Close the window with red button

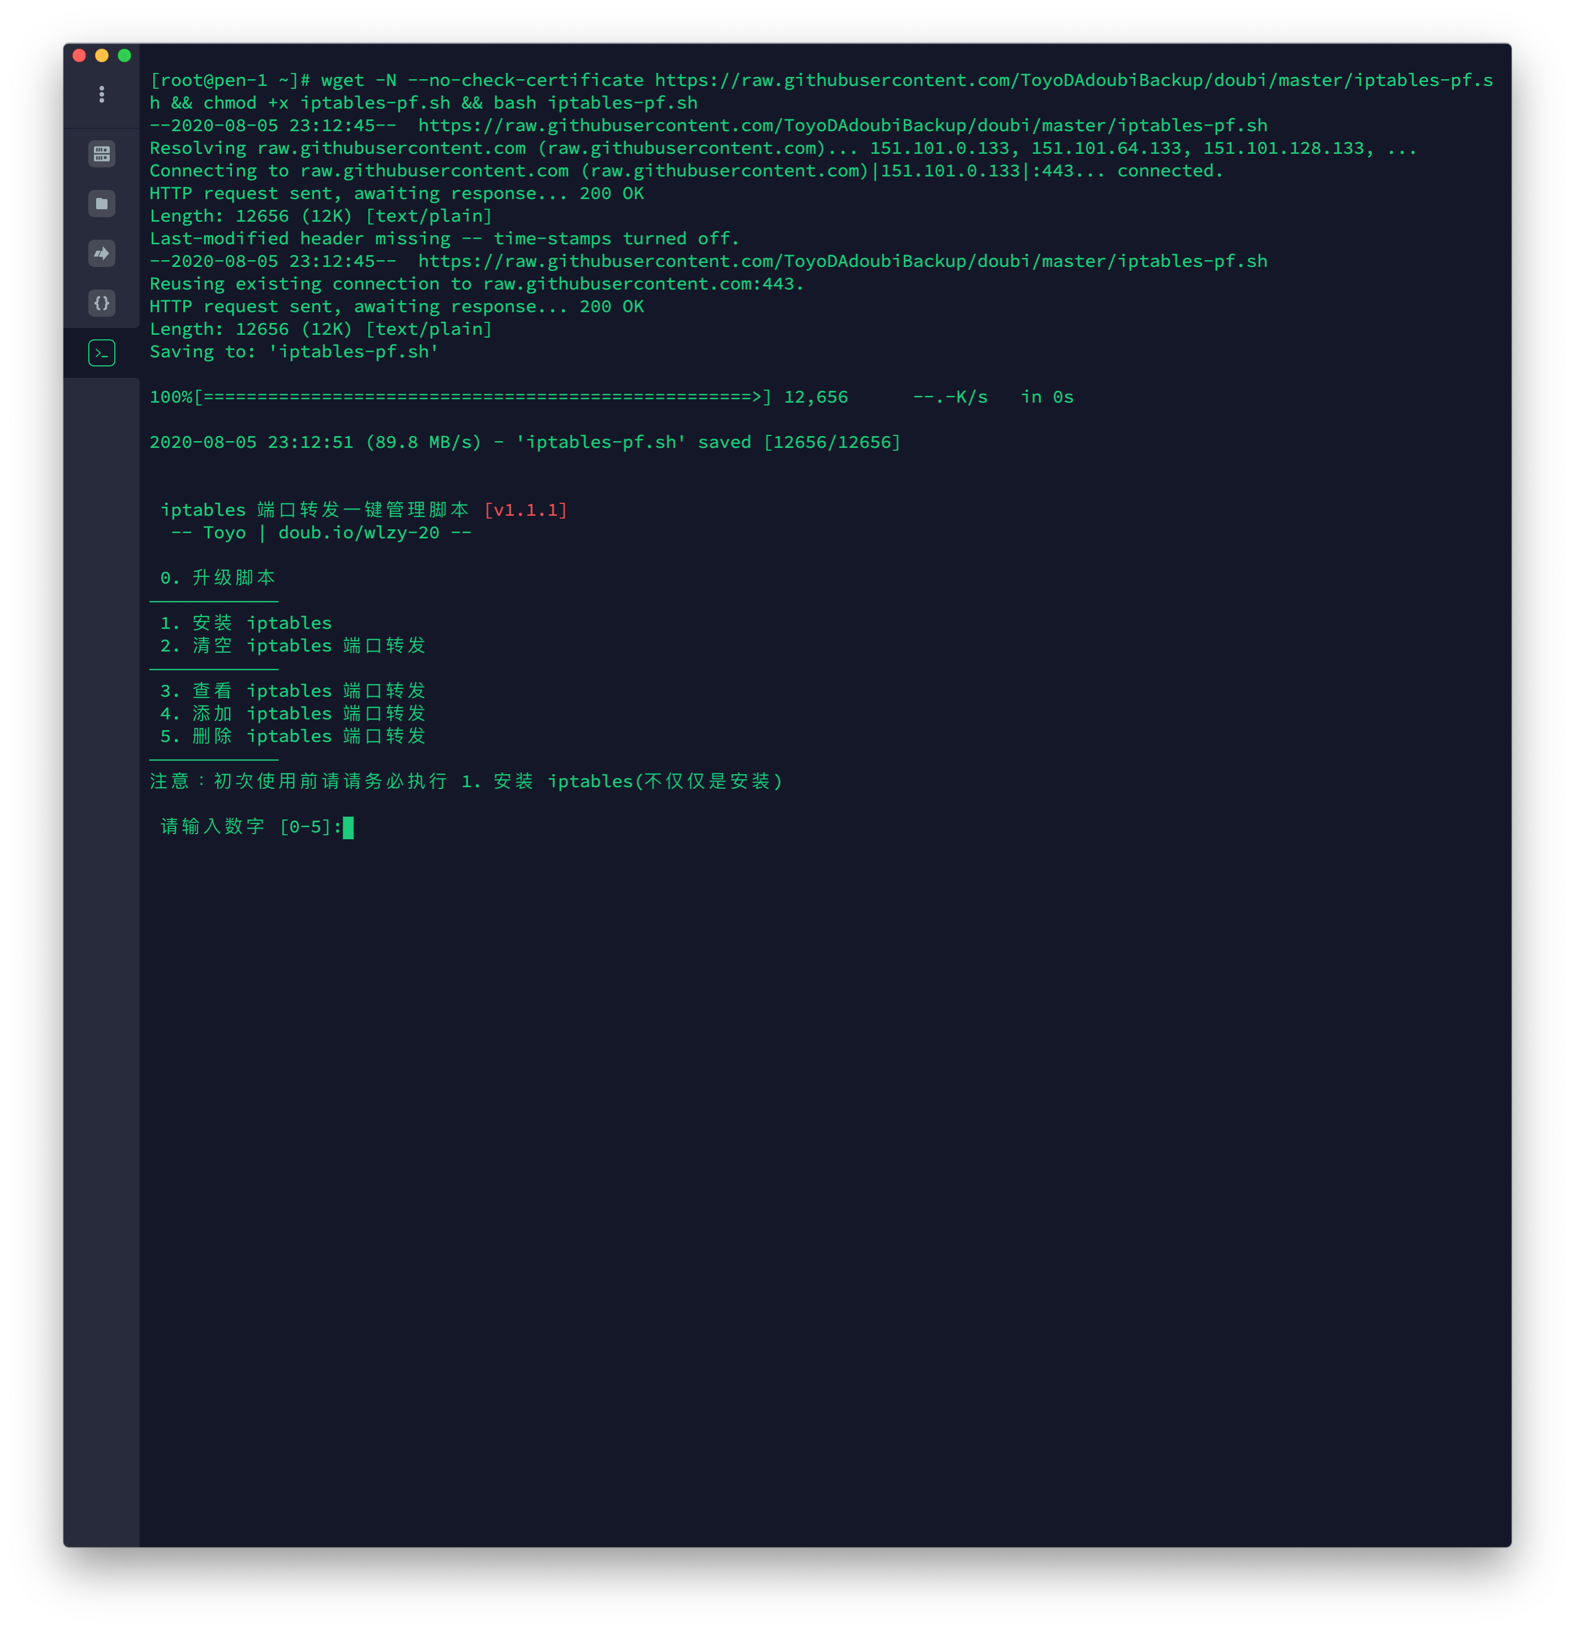pos(79,56)
